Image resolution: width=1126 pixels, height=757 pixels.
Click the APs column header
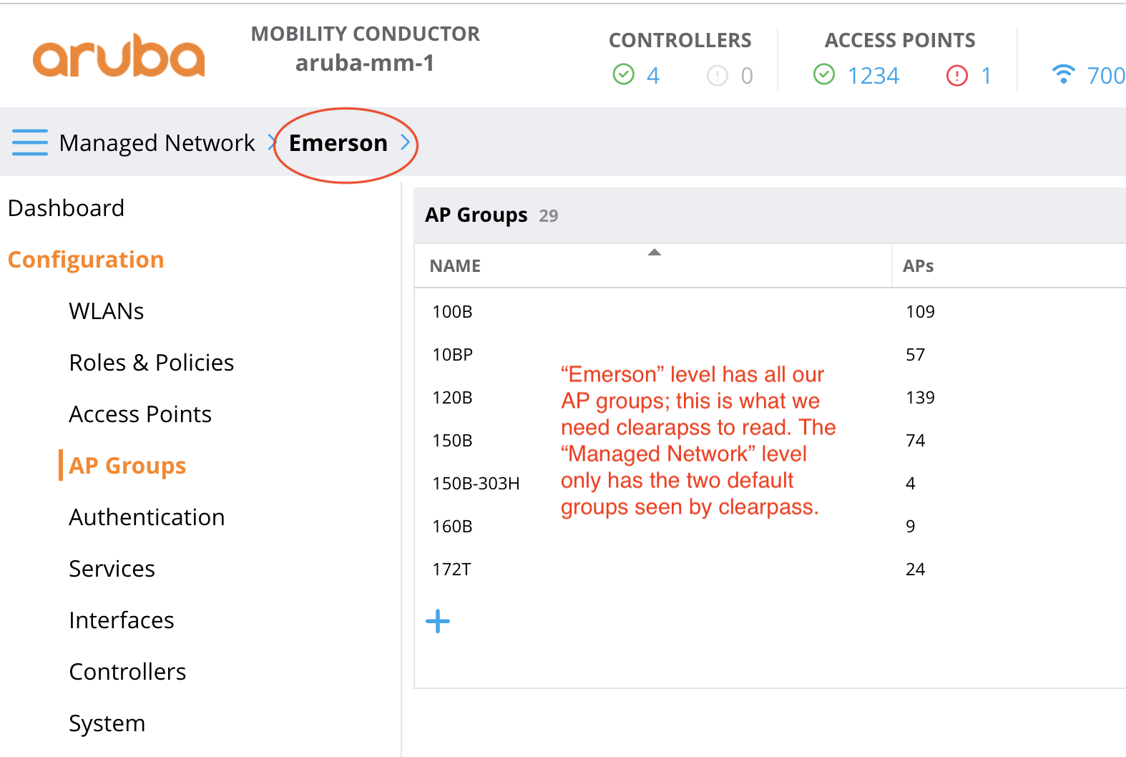pyautogui.click(x=918, y=265)
